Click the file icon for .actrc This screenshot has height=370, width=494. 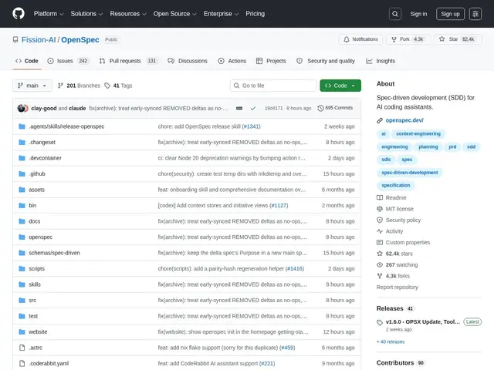tap(22, 348)
